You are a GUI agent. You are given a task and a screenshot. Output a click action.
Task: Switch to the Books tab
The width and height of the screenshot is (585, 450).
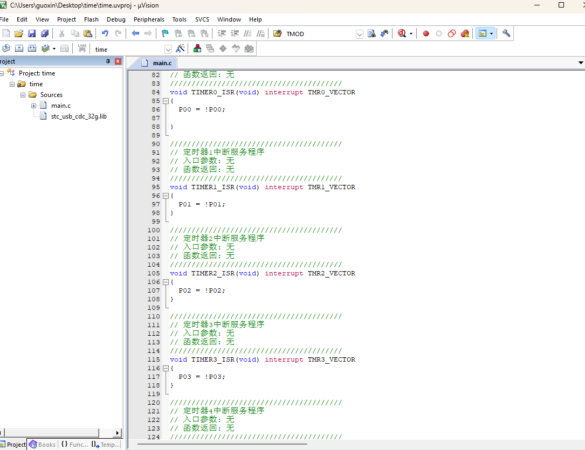43,445
